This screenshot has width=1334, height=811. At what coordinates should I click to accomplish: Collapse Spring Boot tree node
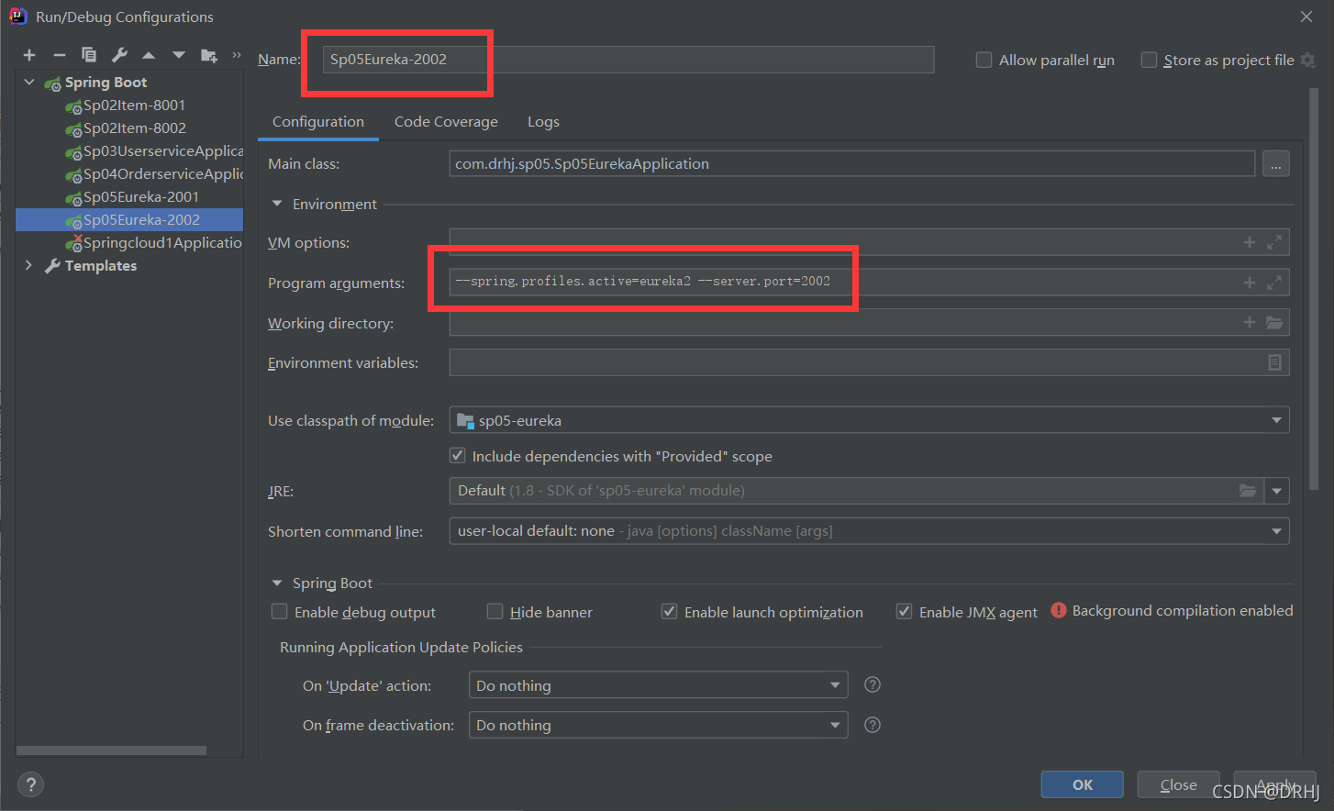click(29, 83)
